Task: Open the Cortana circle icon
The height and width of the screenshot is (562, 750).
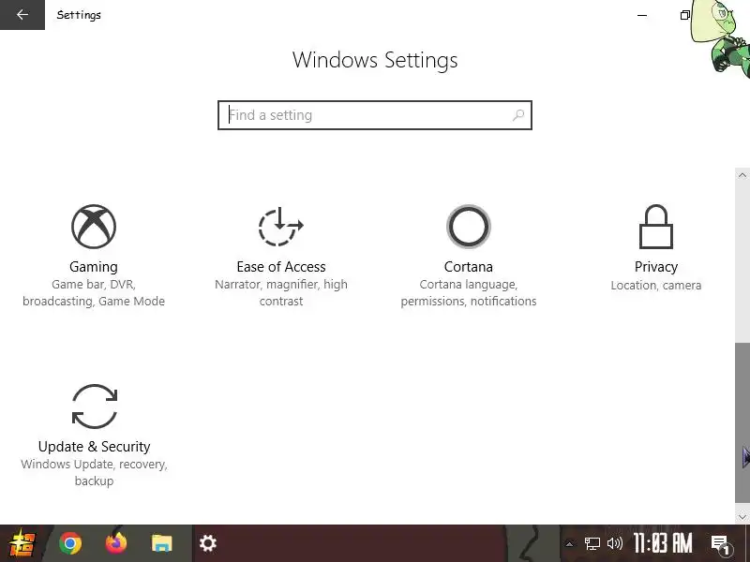Action: click(x=469, y=227)
